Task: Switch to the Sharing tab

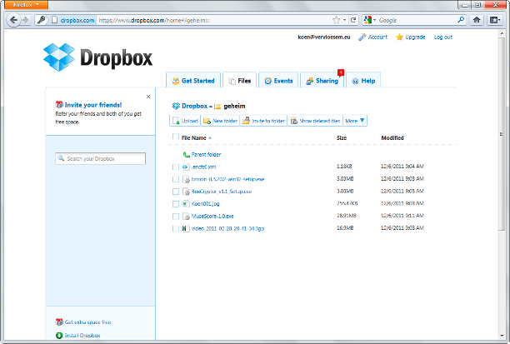Action: [x=322, y=80]
